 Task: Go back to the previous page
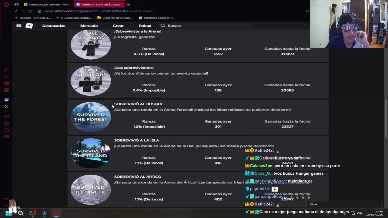pos(16,11)
